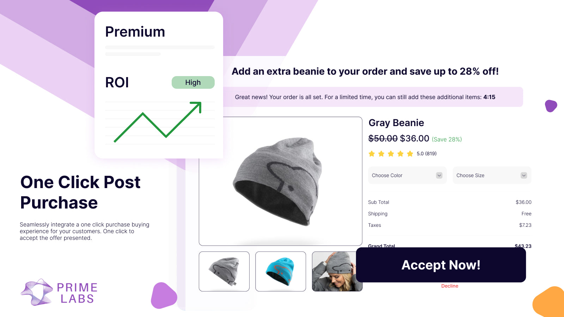Viewport: 564px width, 317px height.
Task: Toggle the High ROI badge
Action: click(193, 82)
